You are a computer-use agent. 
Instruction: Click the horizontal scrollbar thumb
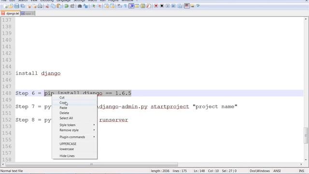point(92,164)
